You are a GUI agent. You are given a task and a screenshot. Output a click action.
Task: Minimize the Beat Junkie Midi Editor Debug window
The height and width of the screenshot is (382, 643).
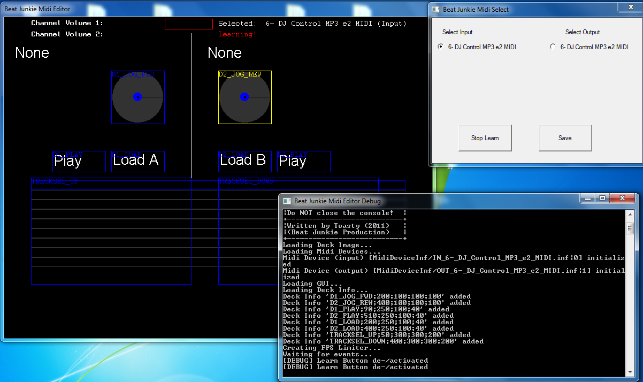click(587, 198)
